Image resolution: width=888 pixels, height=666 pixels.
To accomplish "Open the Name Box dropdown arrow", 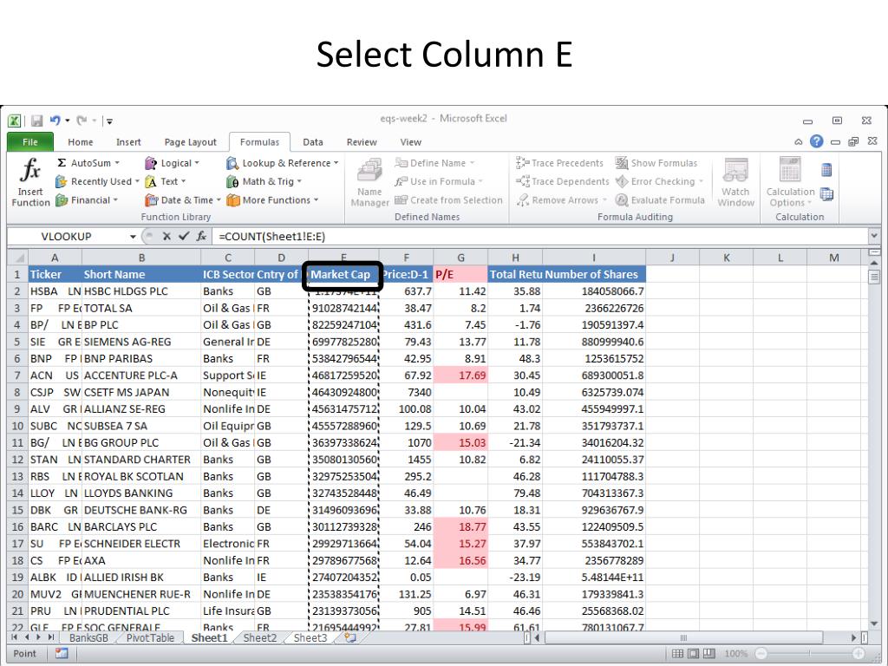I will point(133,237).
